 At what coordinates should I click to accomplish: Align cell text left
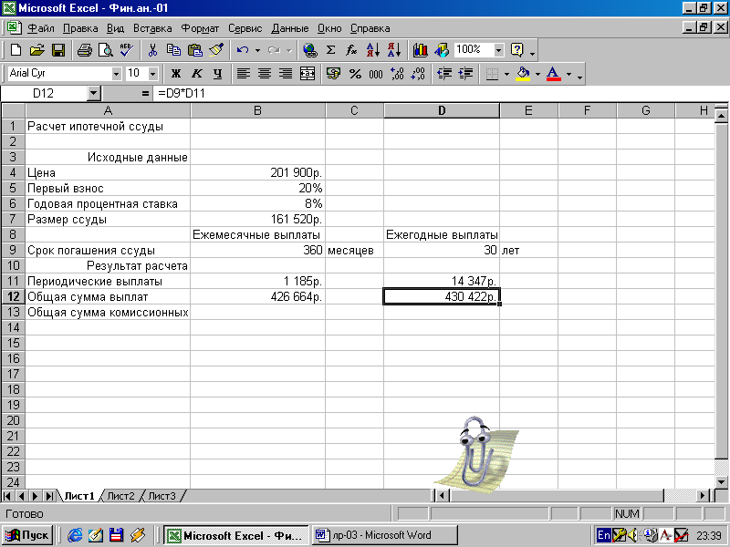click(x=244, y=74)
